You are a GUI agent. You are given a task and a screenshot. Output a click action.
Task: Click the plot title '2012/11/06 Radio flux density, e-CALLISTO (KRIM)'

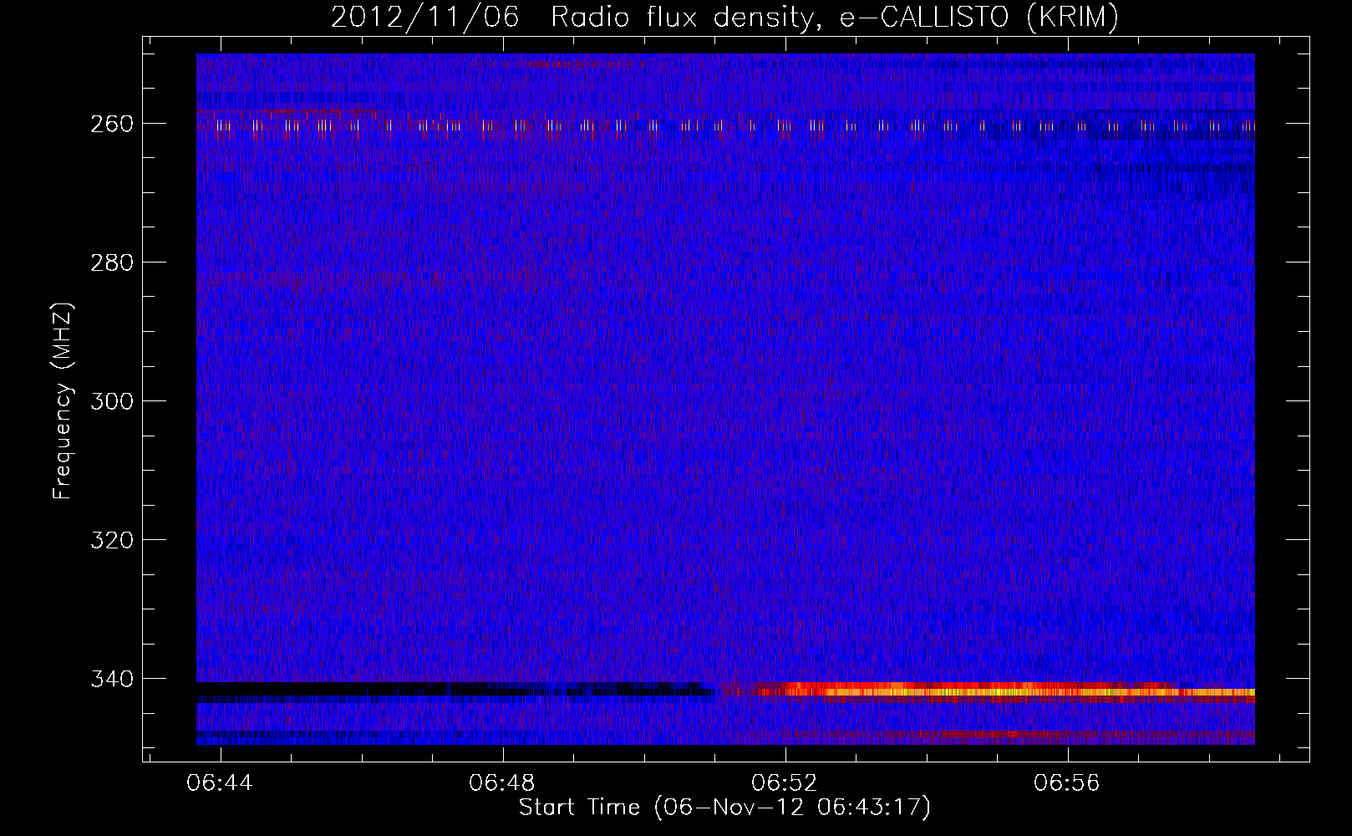coord(724,18)
